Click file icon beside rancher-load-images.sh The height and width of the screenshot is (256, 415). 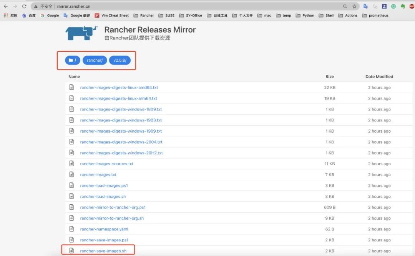point(71,196)
